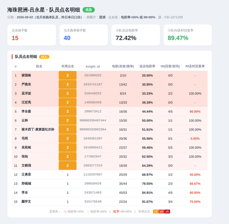Select rider name 郑镇城
The height and width of the screenshot is (224, 229).
click(26, 183)
